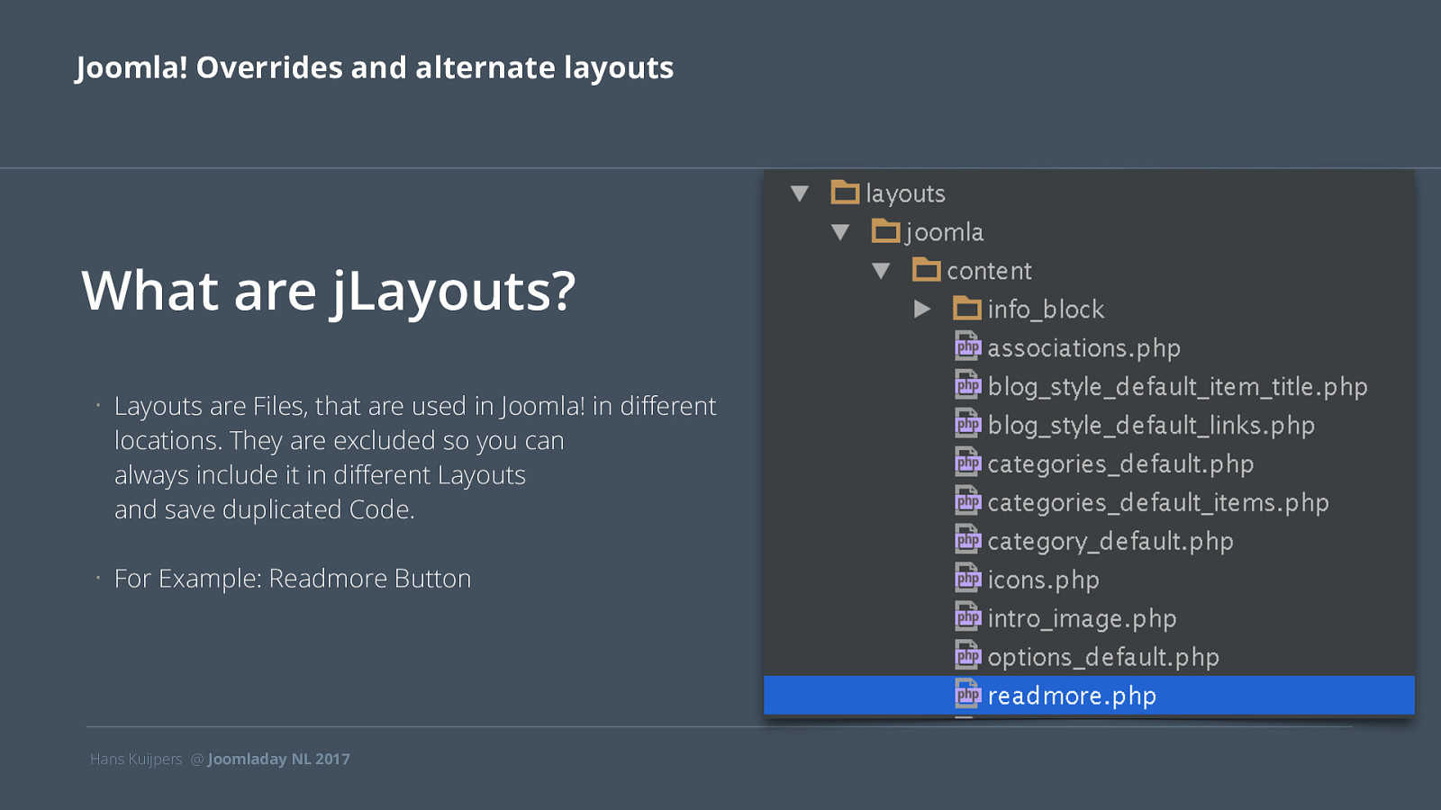1441x810 pixels.
Task: Expand the info_block folder arrow
Action: click(x=922, y=310)
